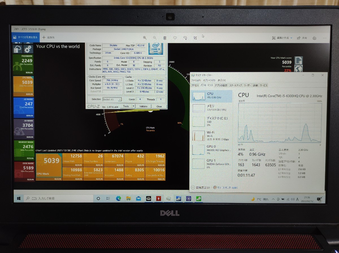Add photo to favorites heart icon
Screen dimensions: 339x253
(x=175, y=38)
